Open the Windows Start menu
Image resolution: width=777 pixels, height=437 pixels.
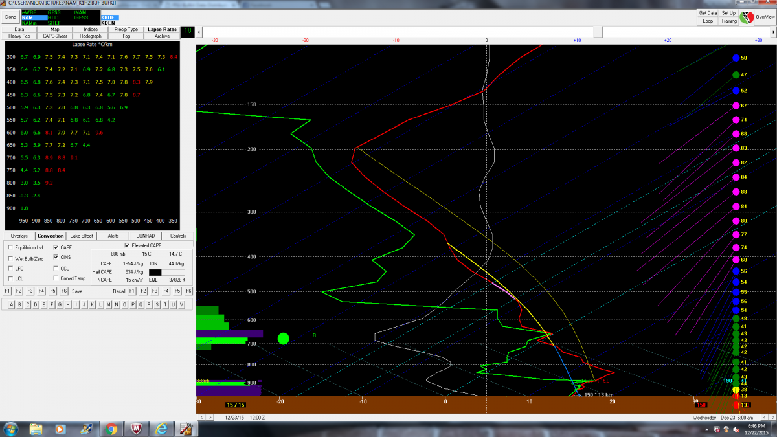point(11,429)
